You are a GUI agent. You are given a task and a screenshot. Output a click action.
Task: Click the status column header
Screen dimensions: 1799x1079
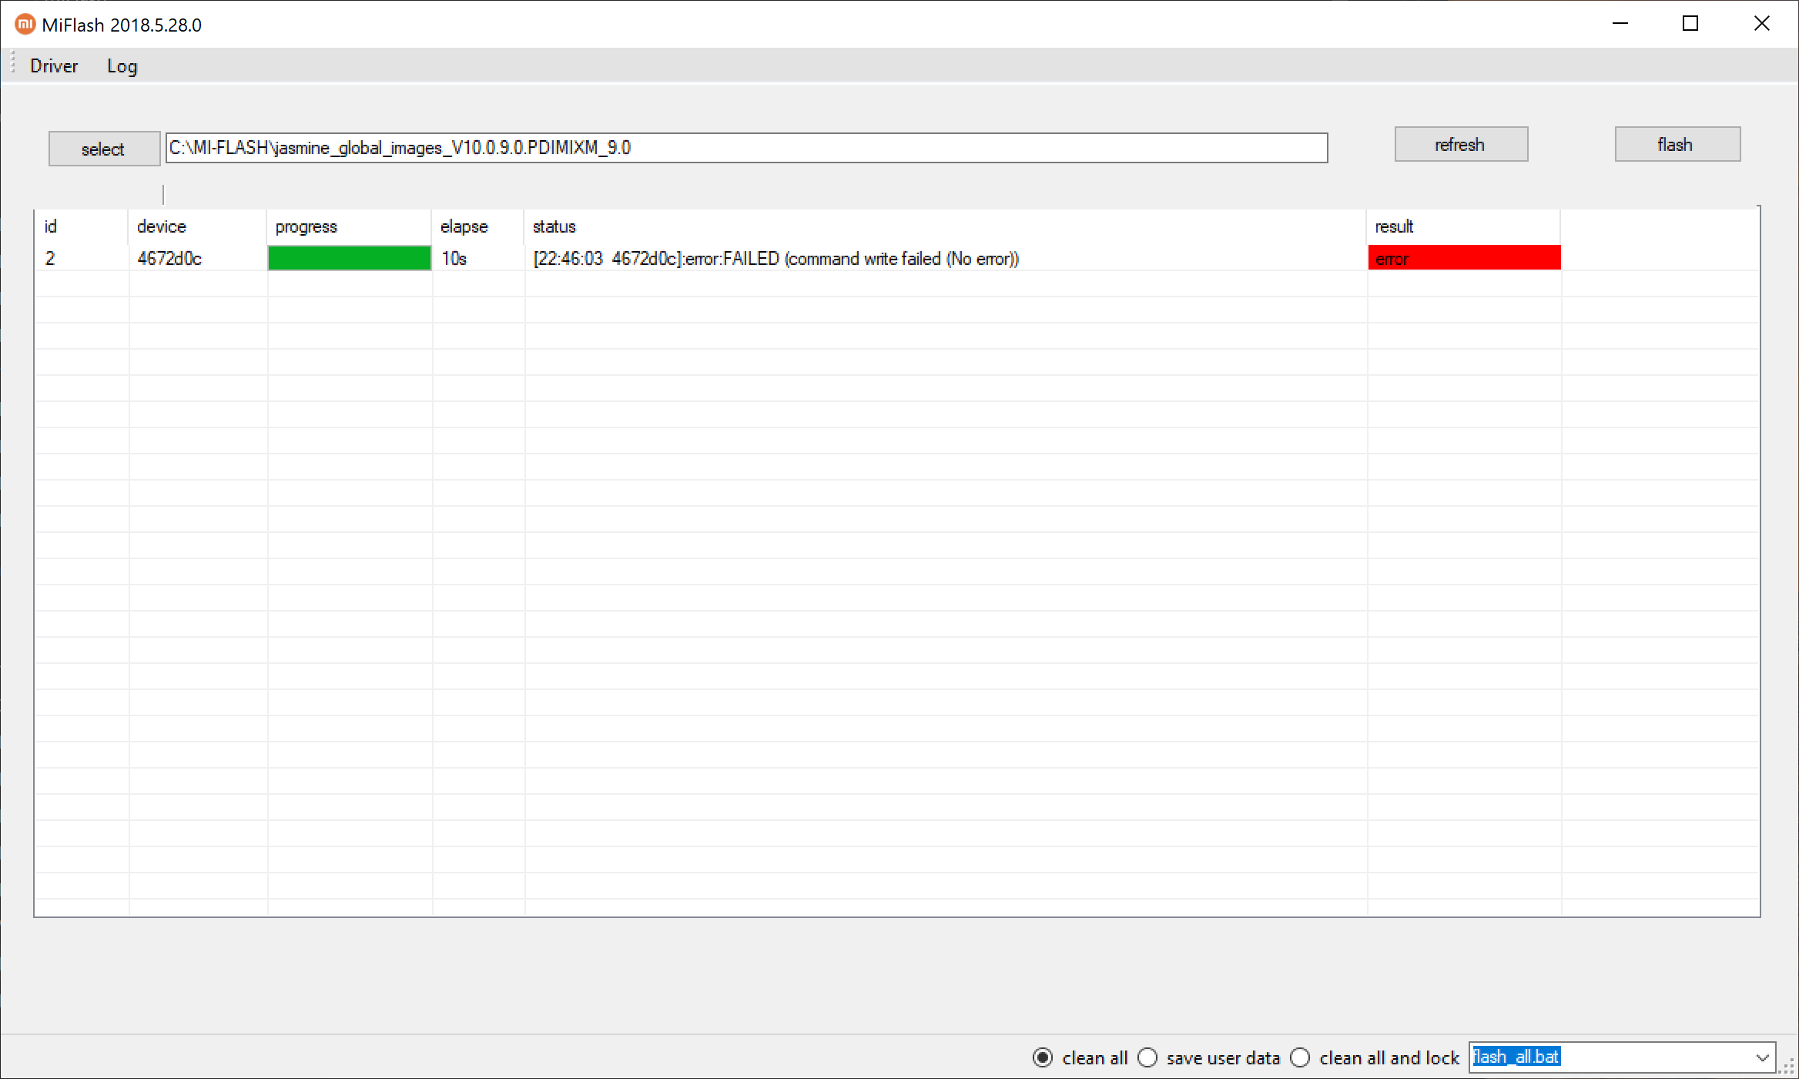tap(554, 226)
